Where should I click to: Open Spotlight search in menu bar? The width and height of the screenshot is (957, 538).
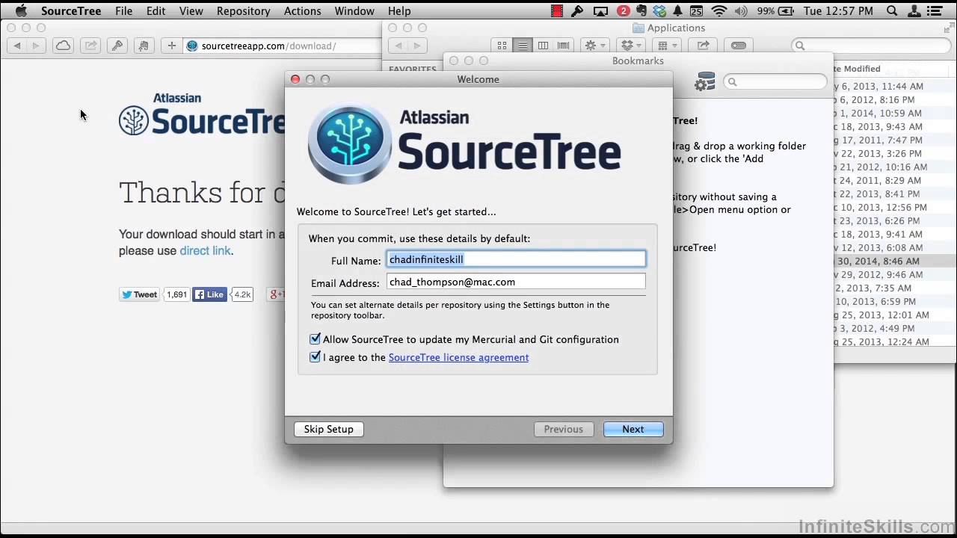point(892,11)
